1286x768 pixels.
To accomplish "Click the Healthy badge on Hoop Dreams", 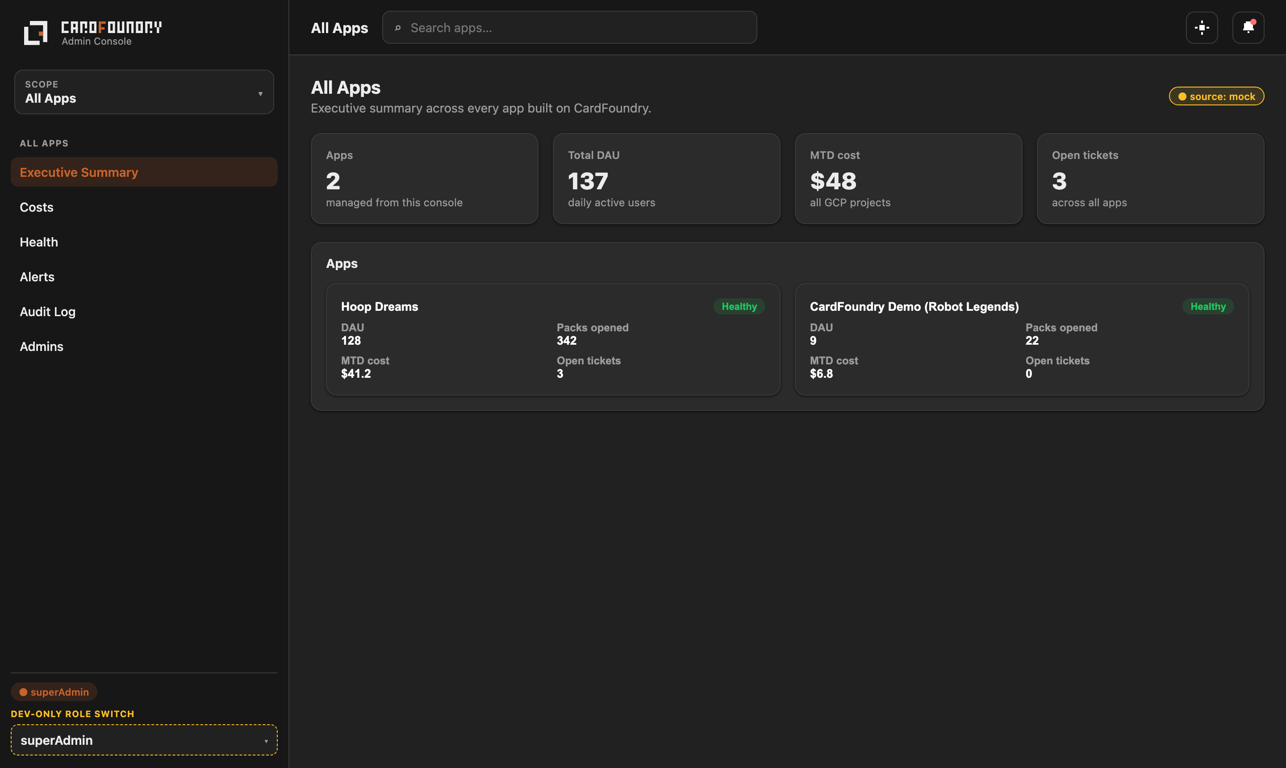I will click(739, 306).
